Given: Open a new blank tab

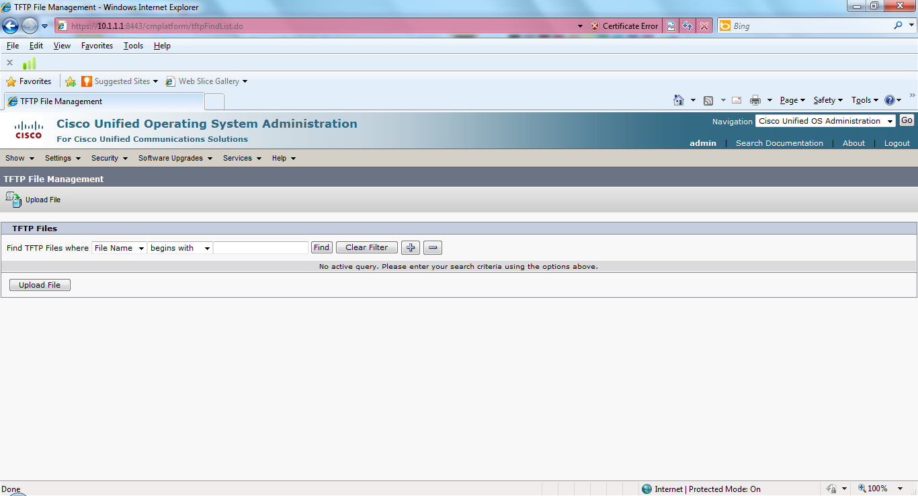Looking at the screenshot, I should click(214, 101).
